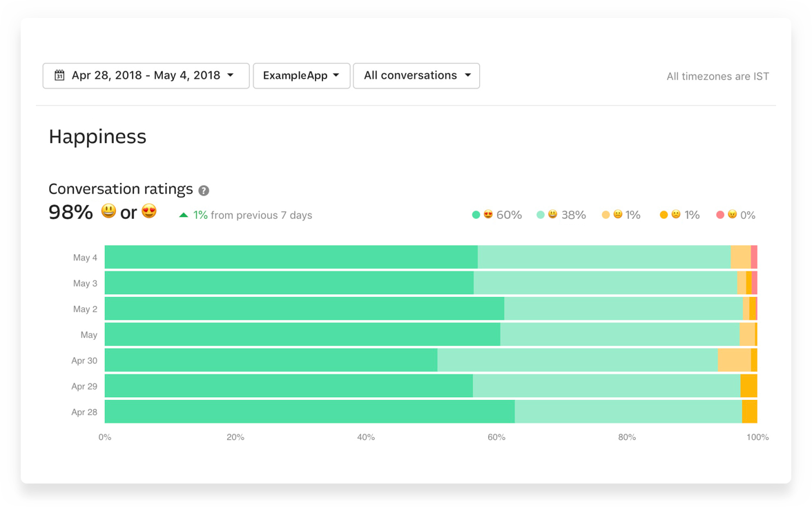This screenshot has height=507, width=812.
Task: Click the dark green legend color dot
Action: 476,215
